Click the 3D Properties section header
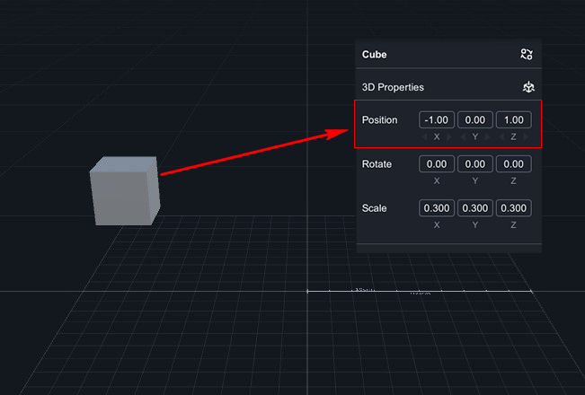Screen dimensions: 585x395 tap(393, 87)
